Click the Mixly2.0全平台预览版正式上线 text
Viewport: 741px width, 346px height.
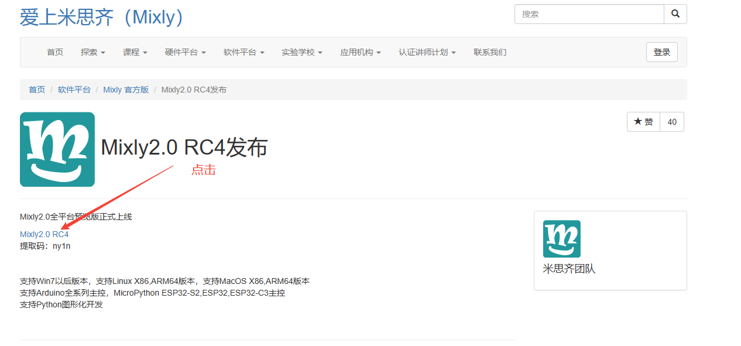[76, 217]
